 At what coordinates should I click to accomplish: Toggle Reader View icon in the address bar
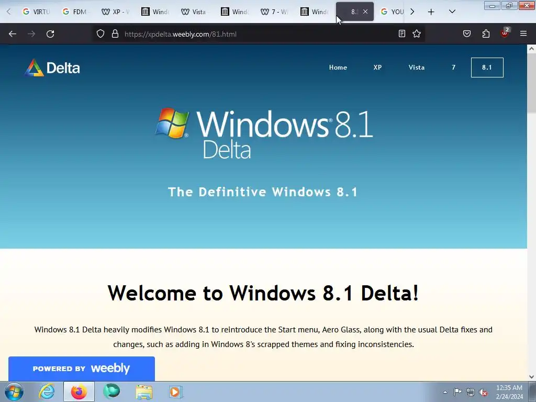[x=402, y=33]
